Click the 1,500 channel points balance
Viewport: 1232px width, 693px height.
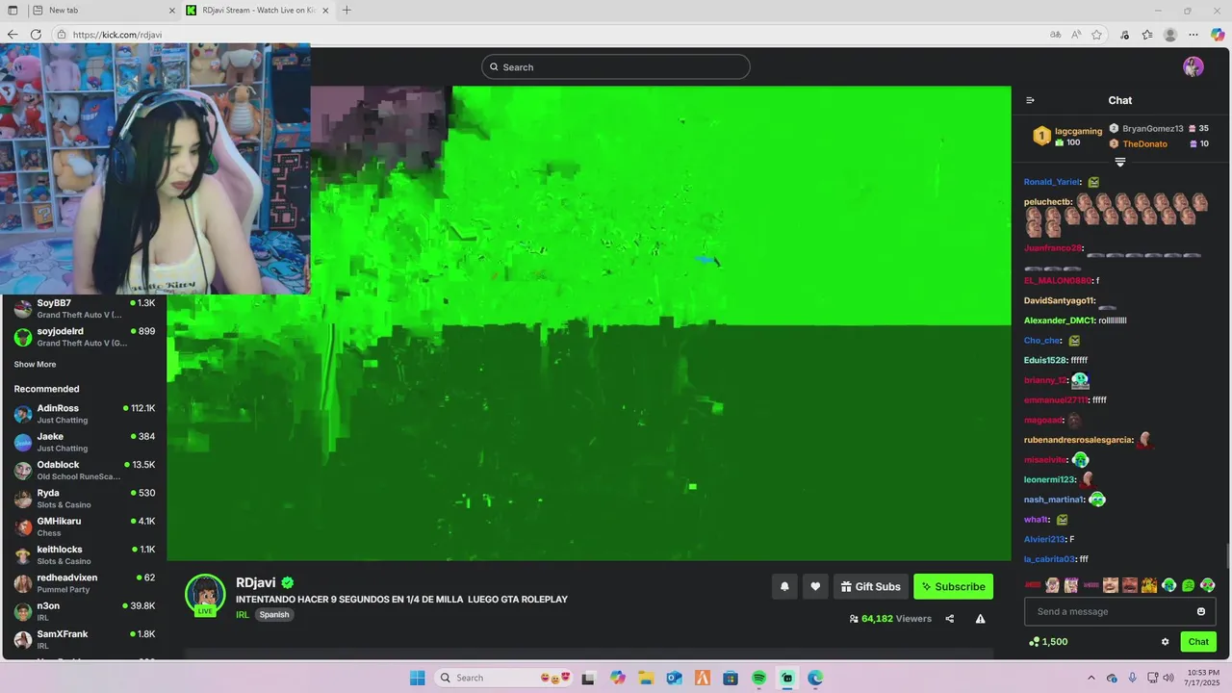(1048, 642)
